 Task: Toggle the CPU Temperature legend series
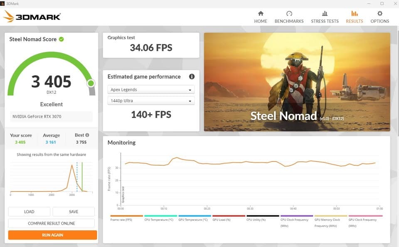point(160,218)
